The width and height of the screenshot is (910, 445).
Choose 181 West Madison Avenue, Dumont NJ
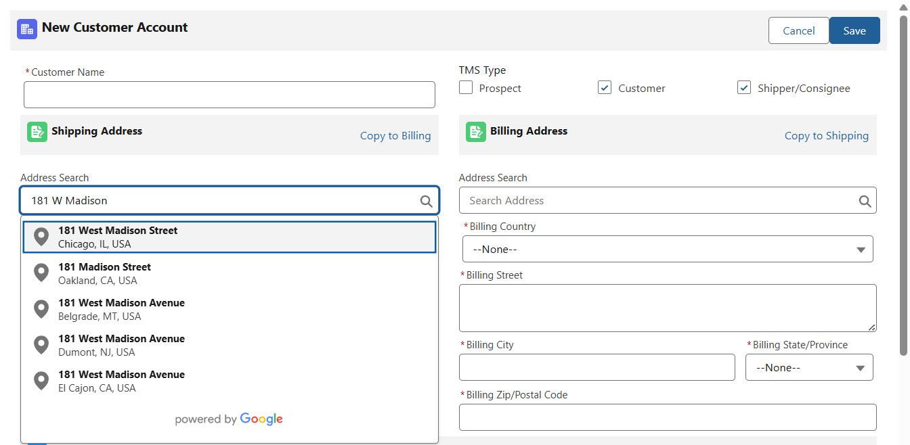(x=230, y=345)
